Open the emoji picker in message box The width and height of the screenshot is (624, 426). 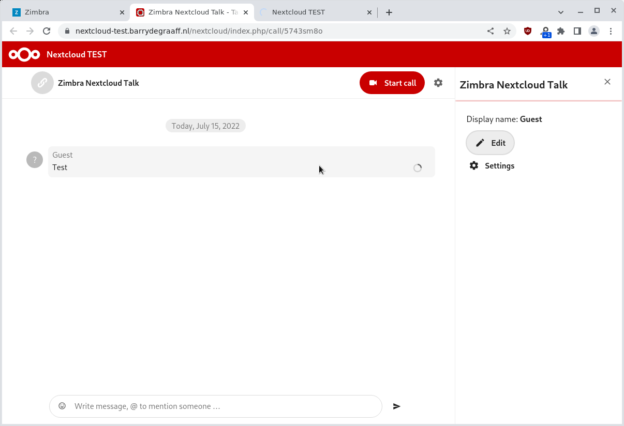pyautogui.click(x=62, y=406)
